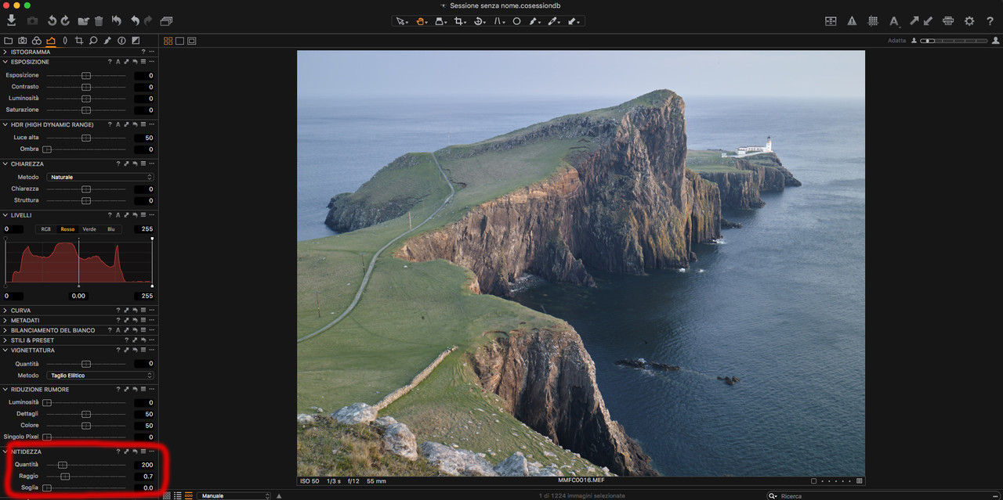Image resolution: width=1003 pixels, height=500 pixels.
Task: Toggle the grid overlay icon
Action: (873, 21)
